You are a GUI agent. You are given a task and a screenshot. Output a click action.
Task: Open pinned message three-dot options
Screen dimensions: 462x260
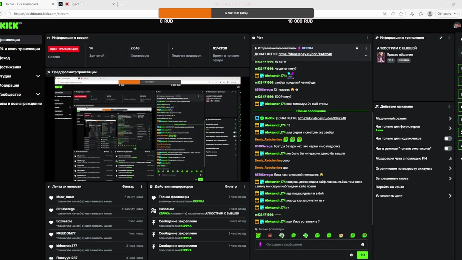[x=366, y=48]
